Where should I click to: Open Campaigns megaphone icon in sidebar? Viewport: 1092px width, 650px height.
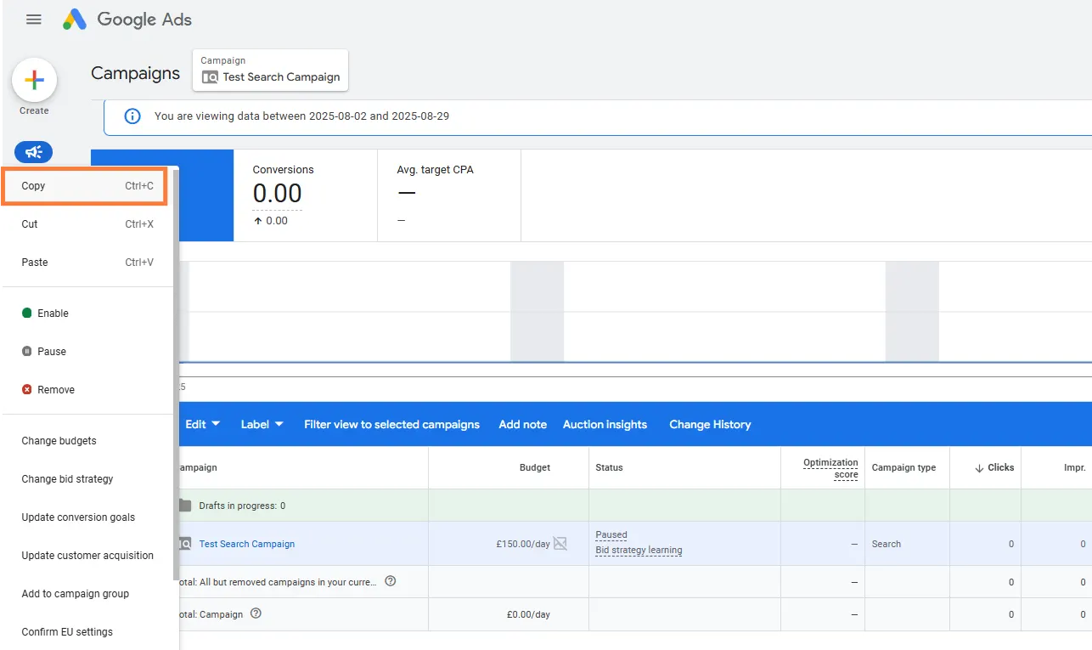pos(34,152)
